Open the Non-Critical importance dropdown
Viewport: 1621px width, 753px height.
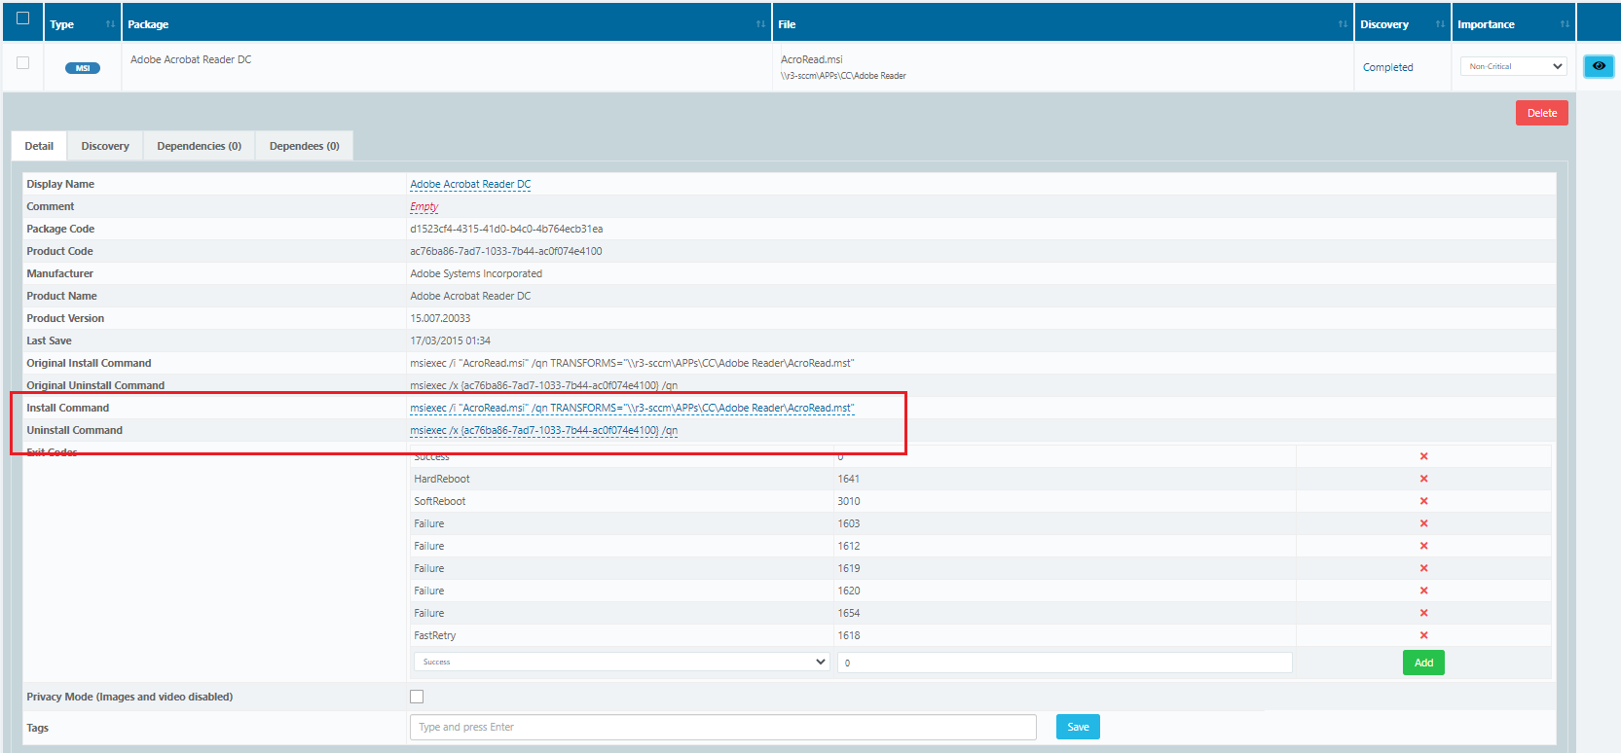tap(1513, 66)
